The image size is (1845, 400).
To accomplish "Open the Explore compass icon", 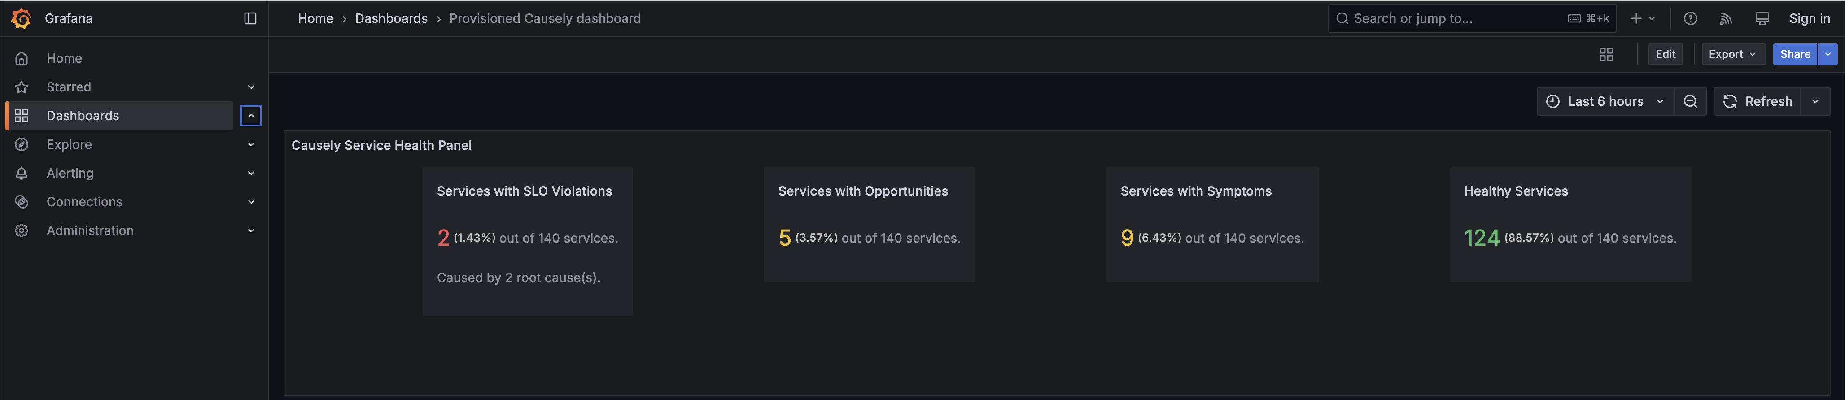I will [22, 144].
